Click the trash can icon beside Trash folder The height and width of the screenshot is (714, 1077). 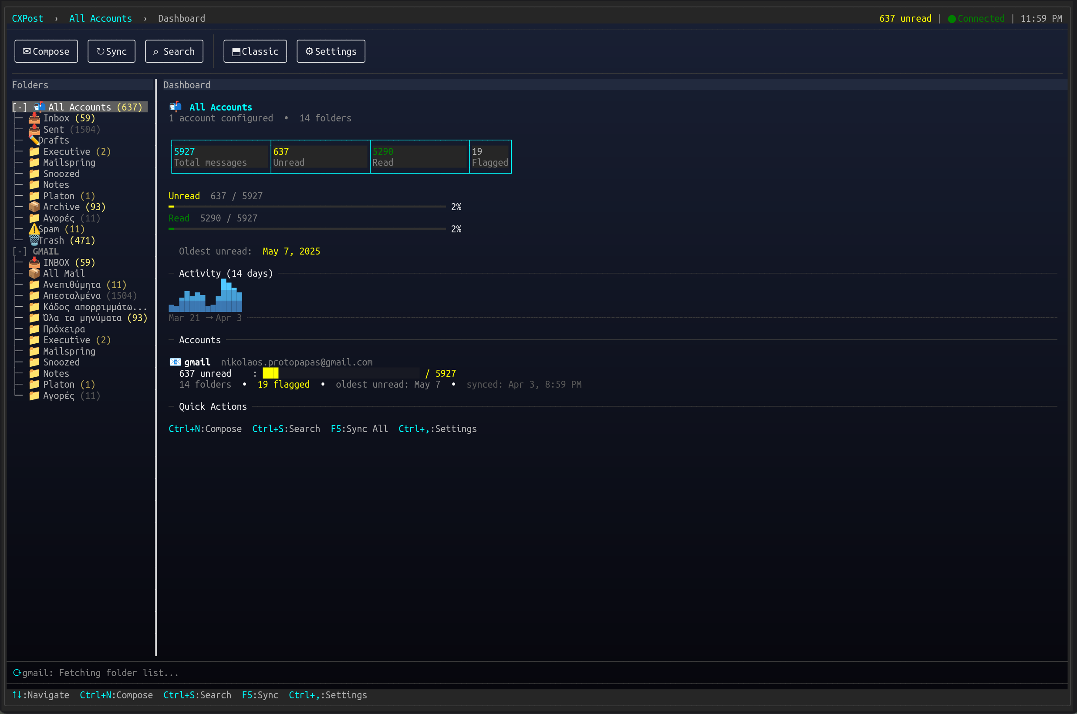click(x=35, y=240)
